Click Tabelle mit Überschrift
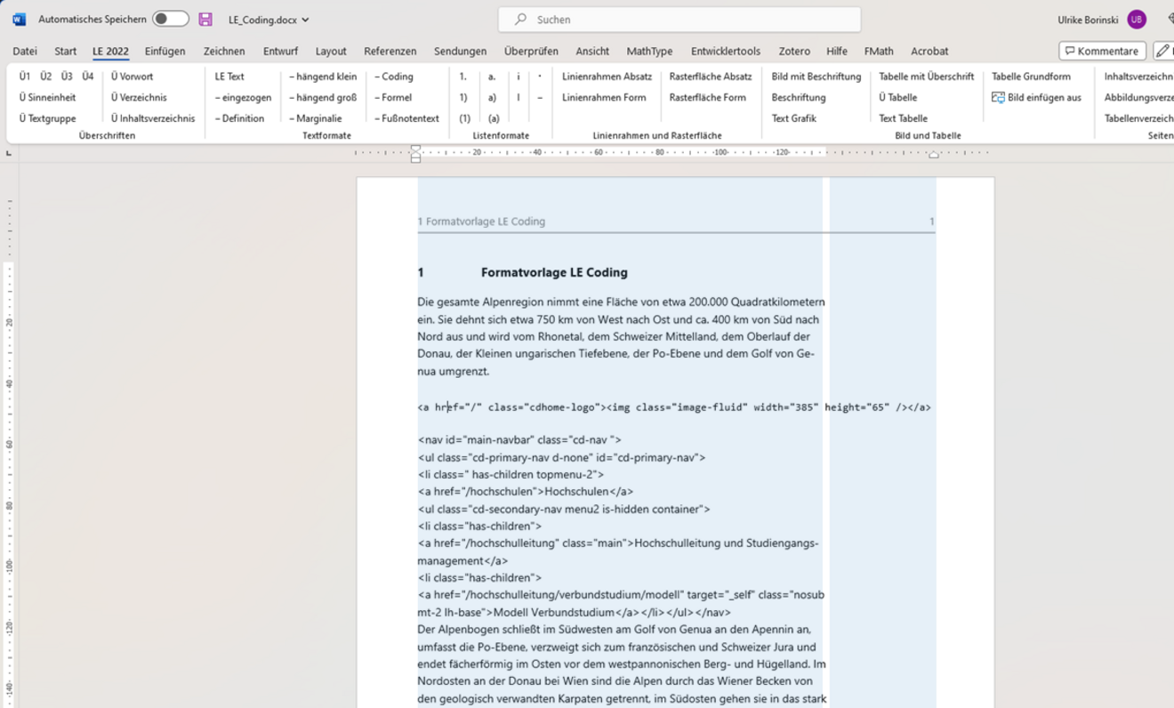Viewport: 1174px width, 708px height. pos(926,76)
